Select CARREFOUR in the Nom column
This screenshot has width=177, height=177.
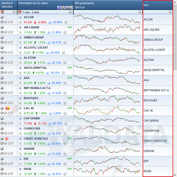coord(151,131)
